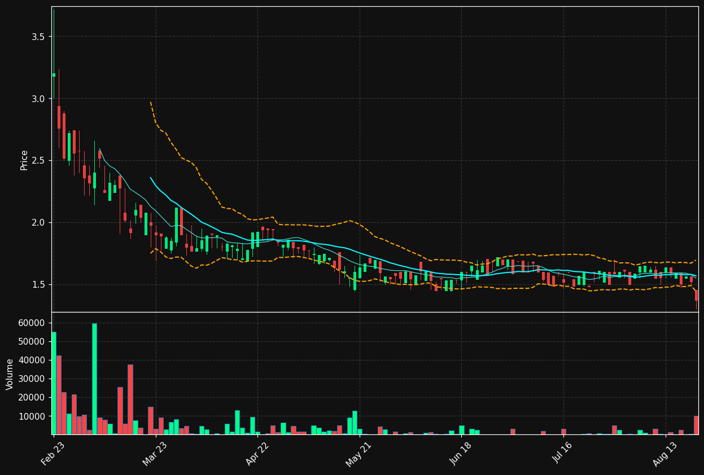The image size is (704, 475).
Task: Click the Aug 13 date label
Action: click(664, 454)
